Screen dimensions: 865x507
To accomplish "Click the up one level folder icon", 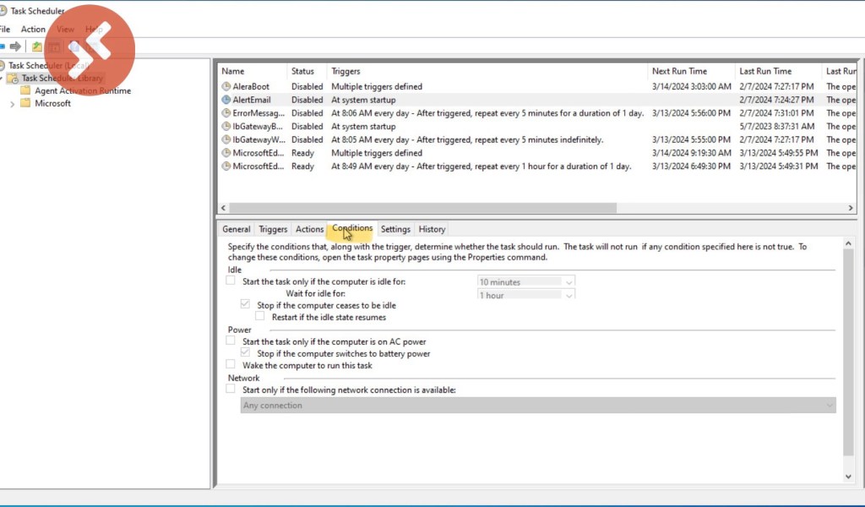I will pyautogui.click(x=37, y=46).
